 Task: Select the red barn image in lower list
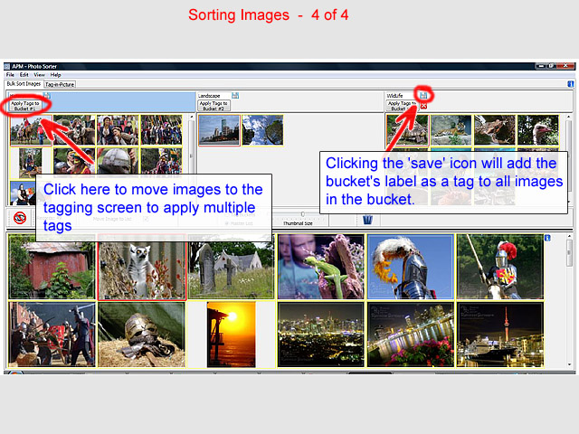52,267
